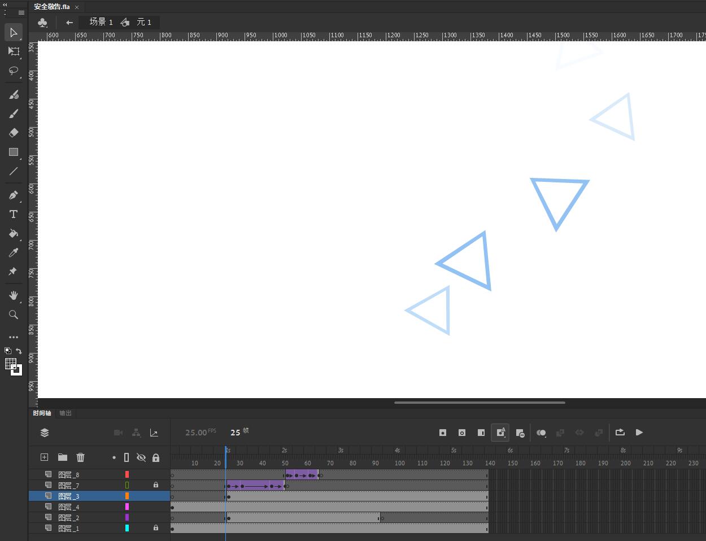Close the 安全敬告.fla document tab
Viewport: 706px width, 541px height.
pyautogui.click(x=77, y=7)
